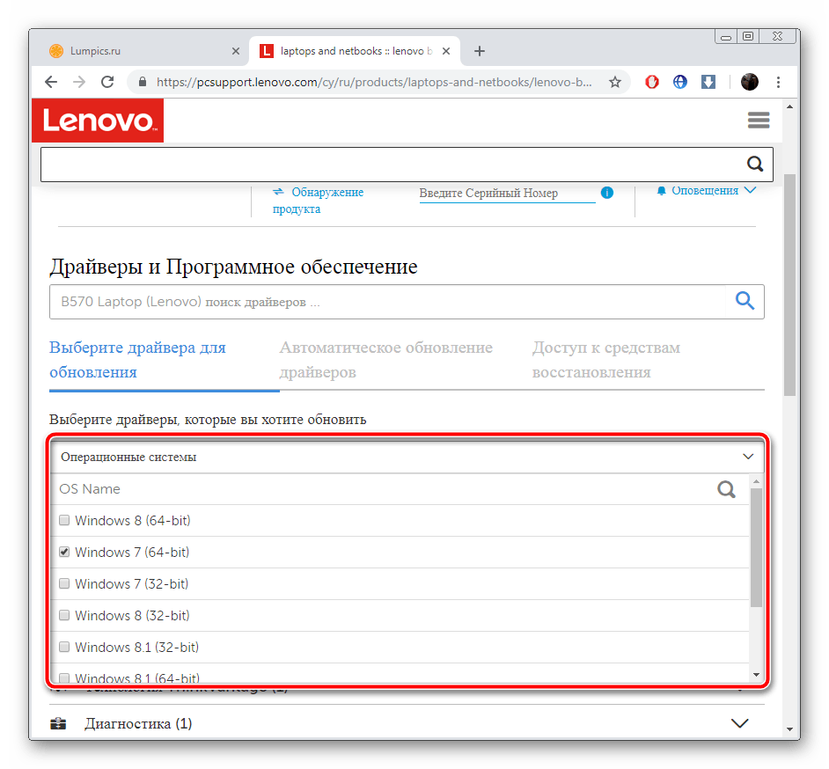Switch to Автоматическое обновление драйверов tab
The height and width of the screenshot is (769, 829).
point(385,359)
